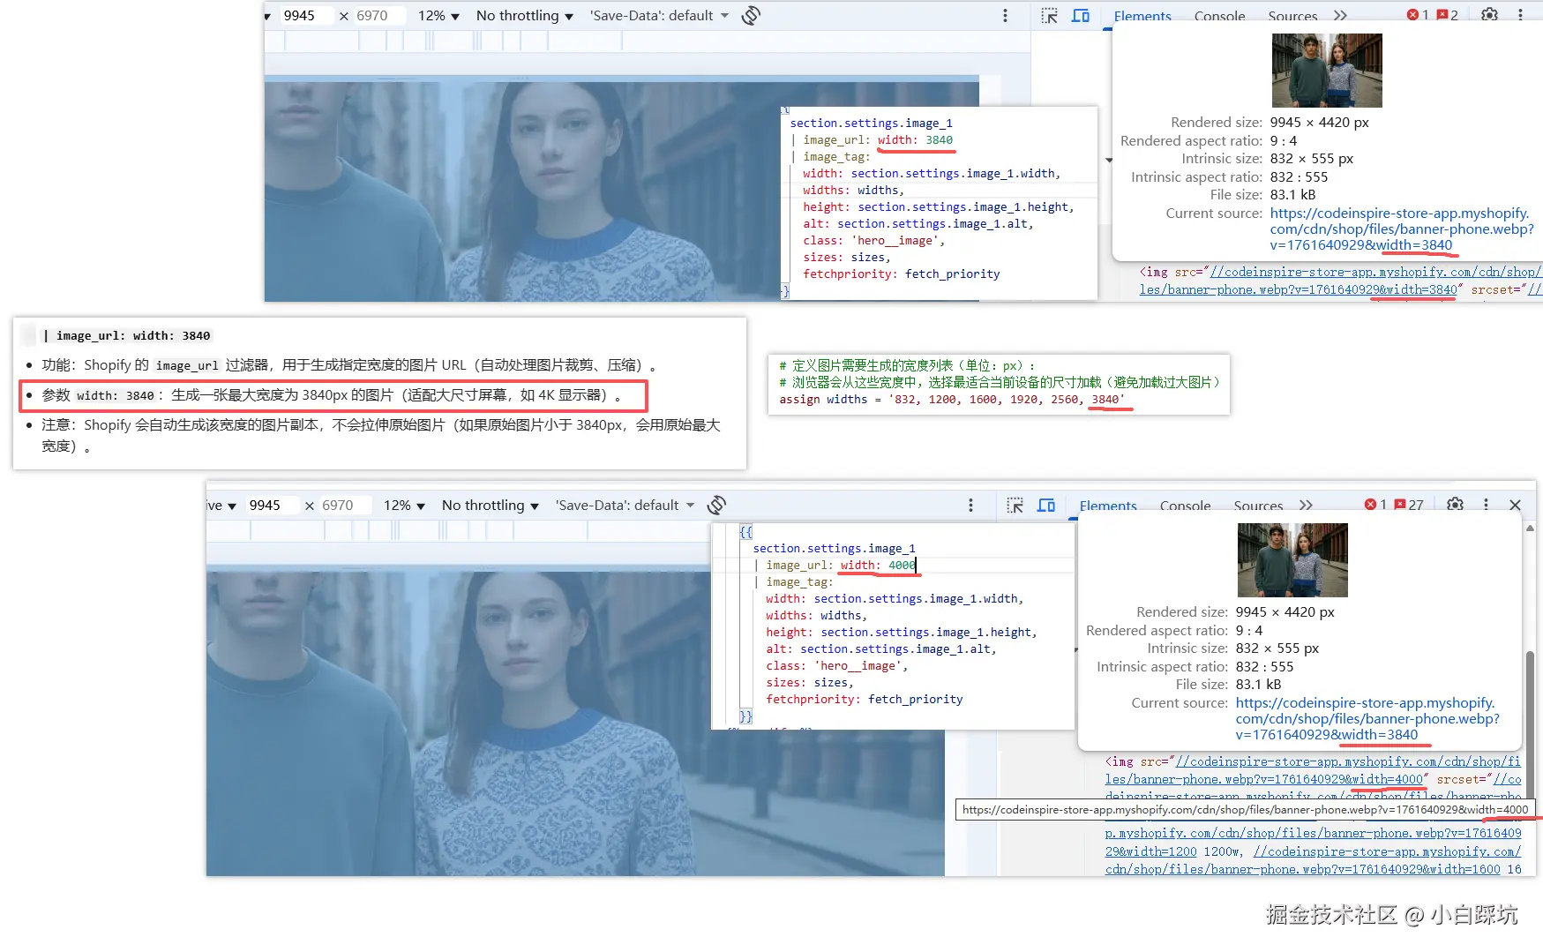Image resolution: width=1543 pixels, height=952 pixels.
Task: Open 12% zoom dropdown in bottom DevTools
Action: [404, 505]
